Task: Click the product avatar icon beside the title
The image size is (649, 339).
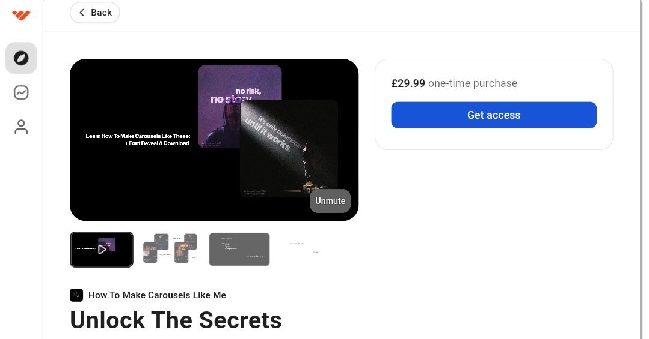Action: (x=76, y=295)
